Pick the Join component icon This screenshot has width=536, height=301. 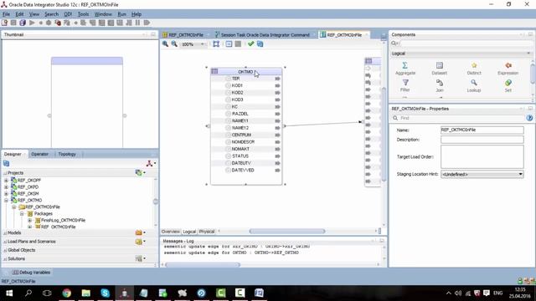click(x=440, y=83)
